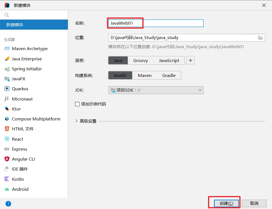
Task: Click the Maven Archetype icon
Action: tap(7, 48)
